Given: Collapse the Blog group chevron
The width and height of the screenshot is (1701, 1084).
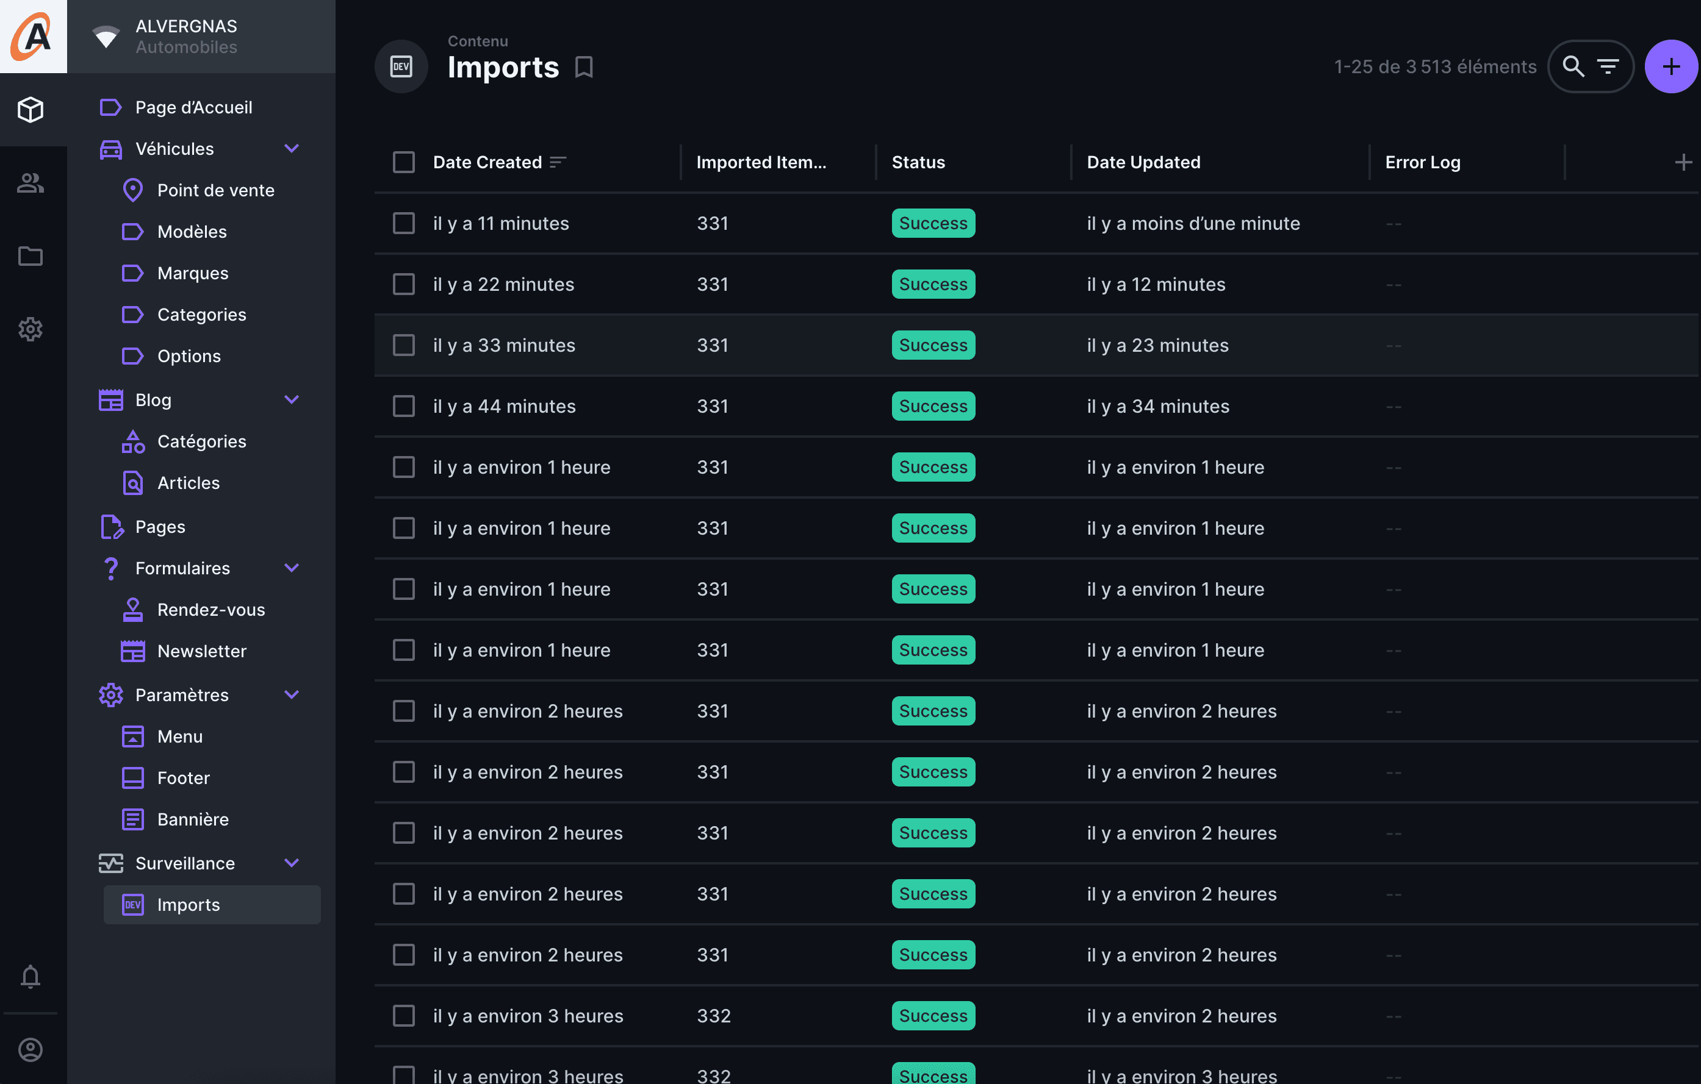Looking at the screenshot, I should (x=291, y=399).
